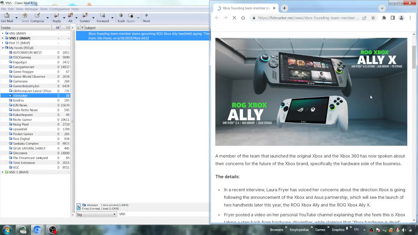Go to Next unread message
418x235 pixels.
tap(146, 18)
